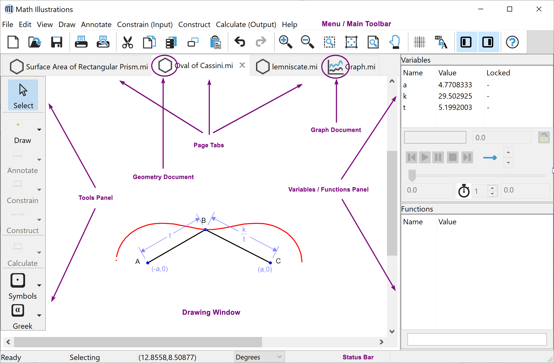Select the Symbols tool icon
Viewport: 554px width, 363px height.
tap(18, 280)
